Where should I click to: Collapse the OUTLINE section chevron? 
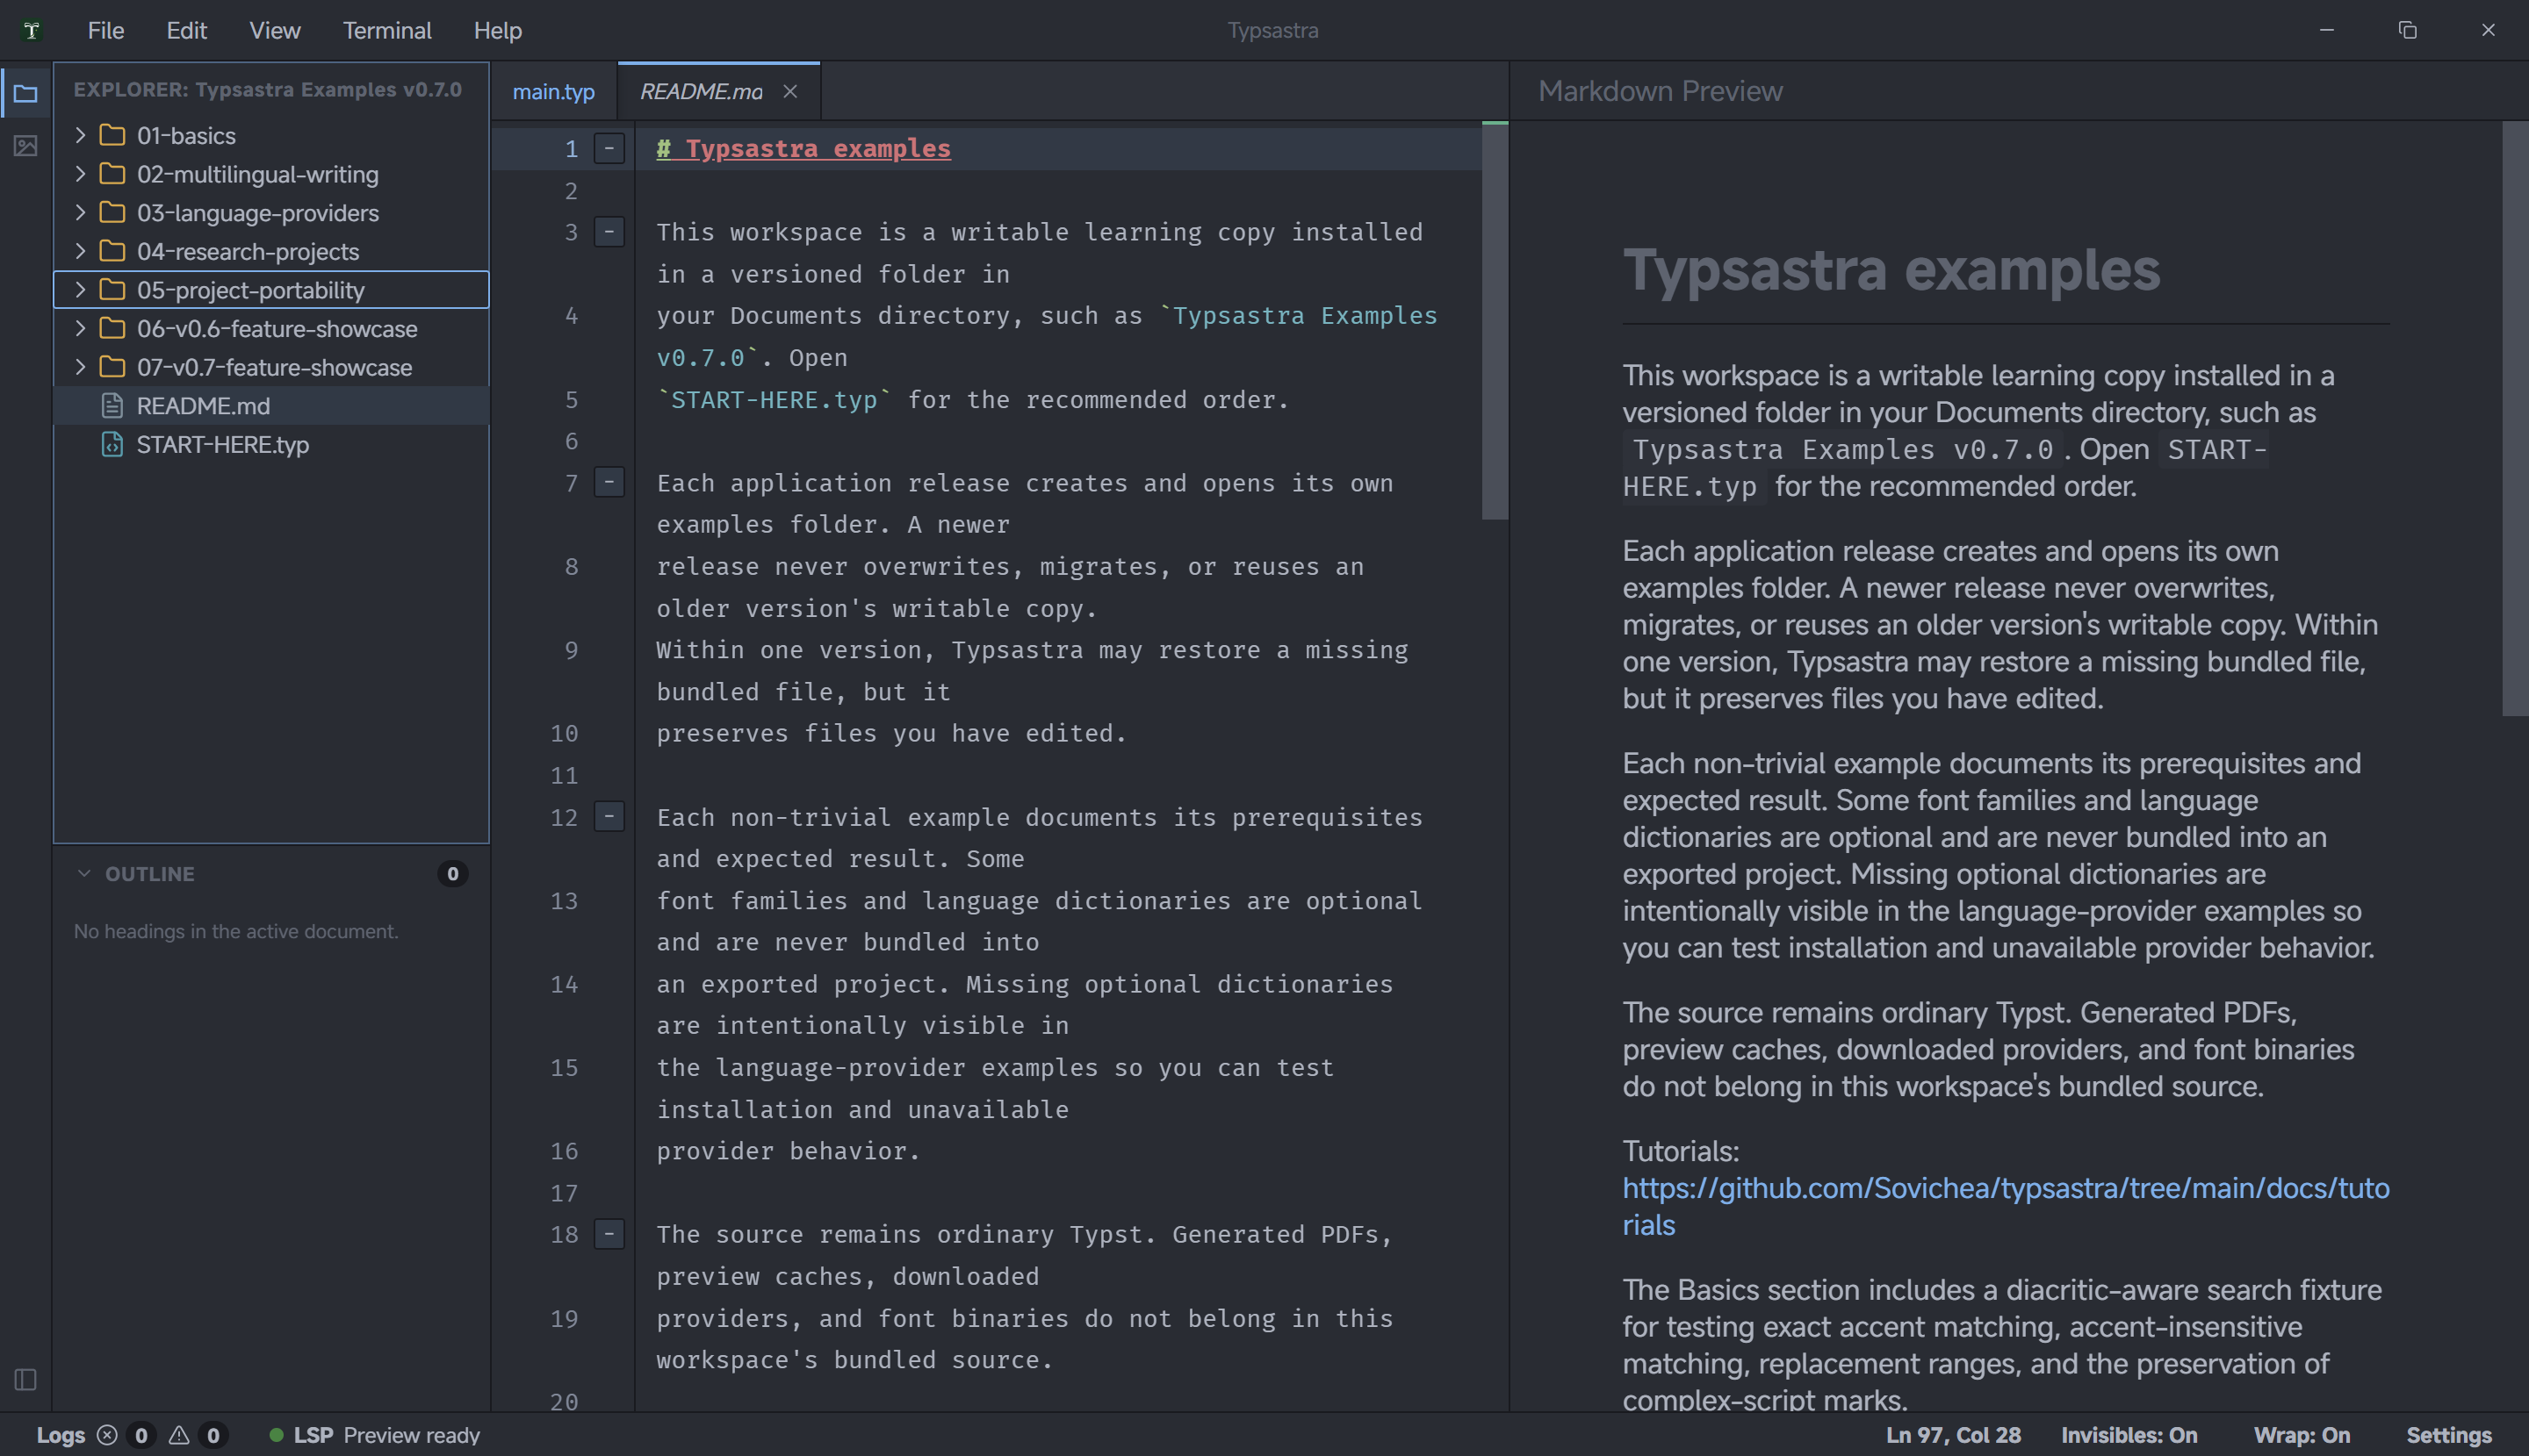(84, 874)
